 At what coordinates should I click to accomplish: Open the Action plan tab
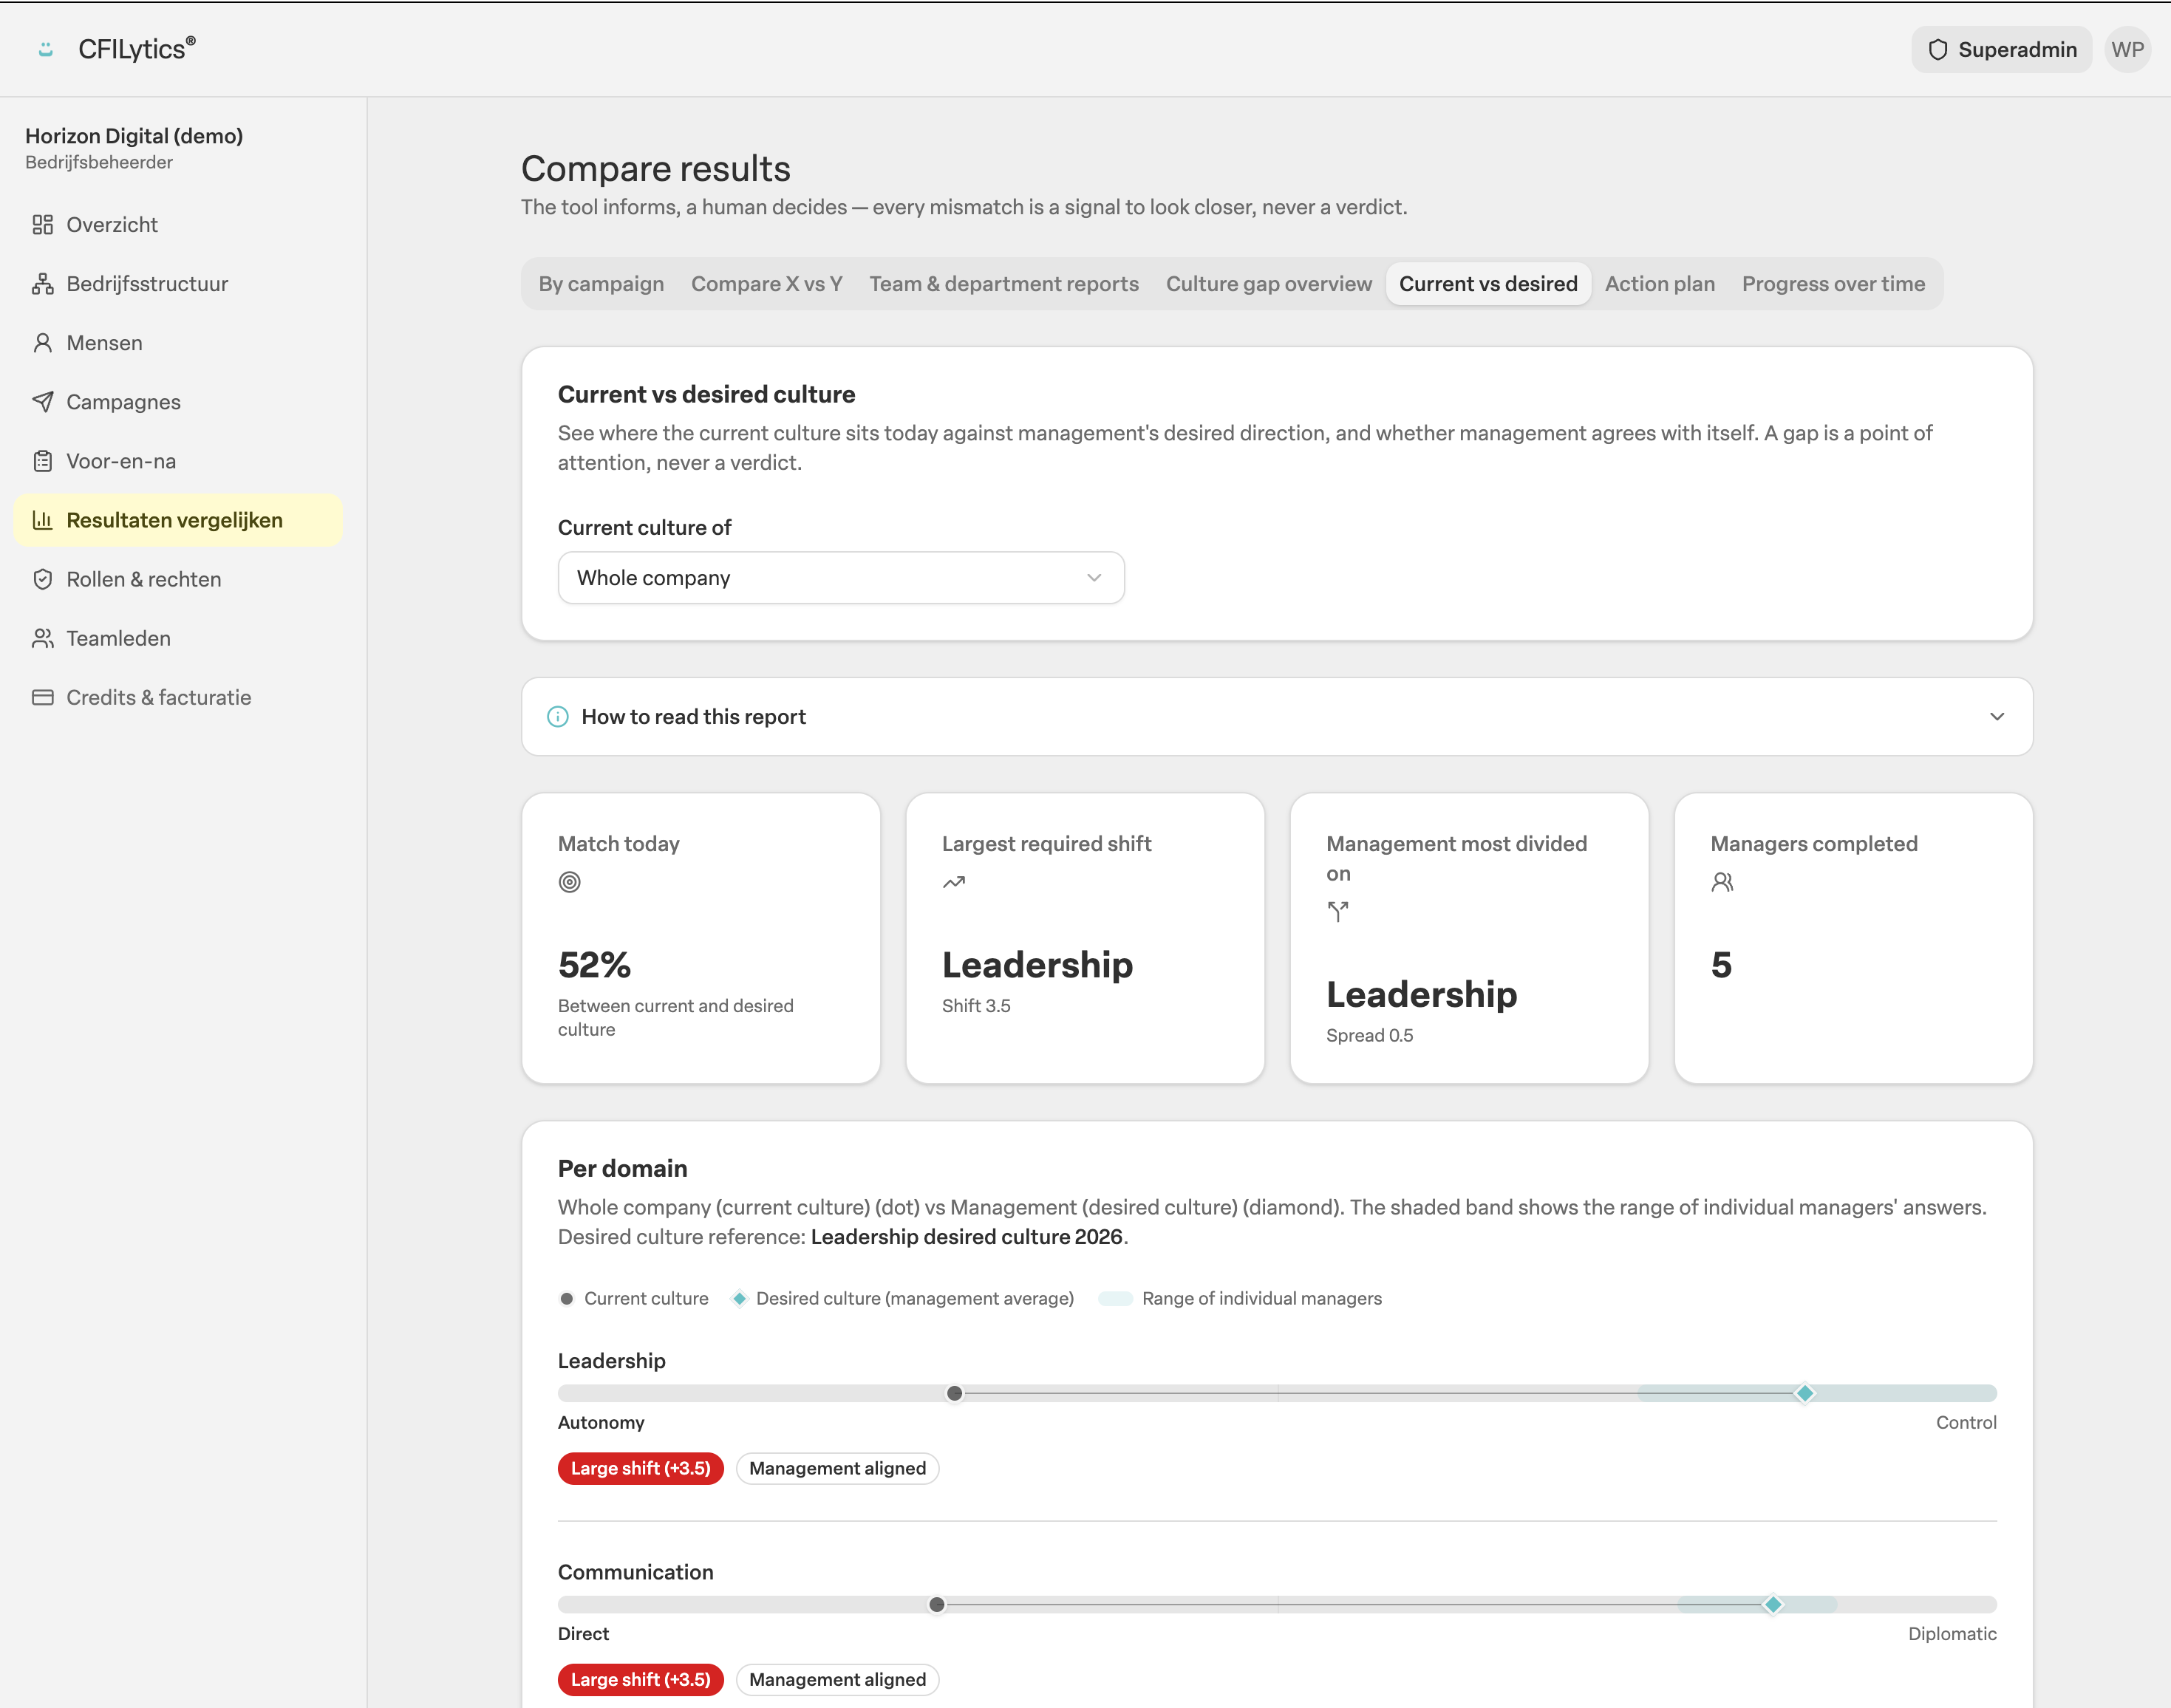[x=1659, y=283]
